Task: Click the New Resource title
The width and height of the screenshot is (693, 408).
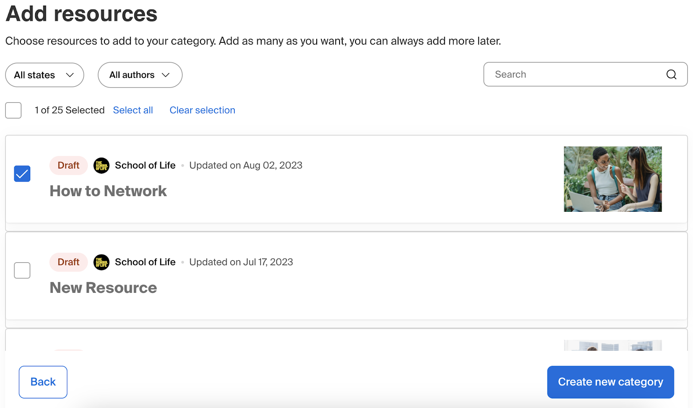Action: click(103, 288)
